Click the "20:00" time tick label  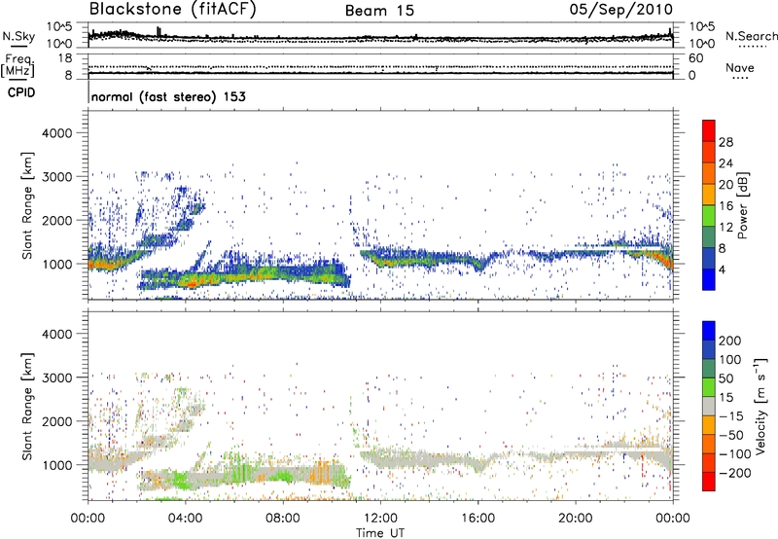click(576, 519)
